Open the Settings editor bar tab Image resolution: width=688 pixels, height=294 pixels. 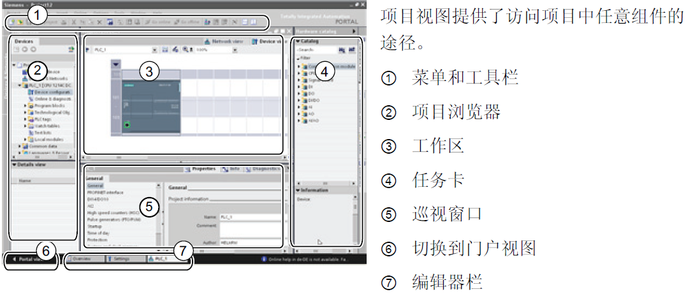tap(125, 259)
